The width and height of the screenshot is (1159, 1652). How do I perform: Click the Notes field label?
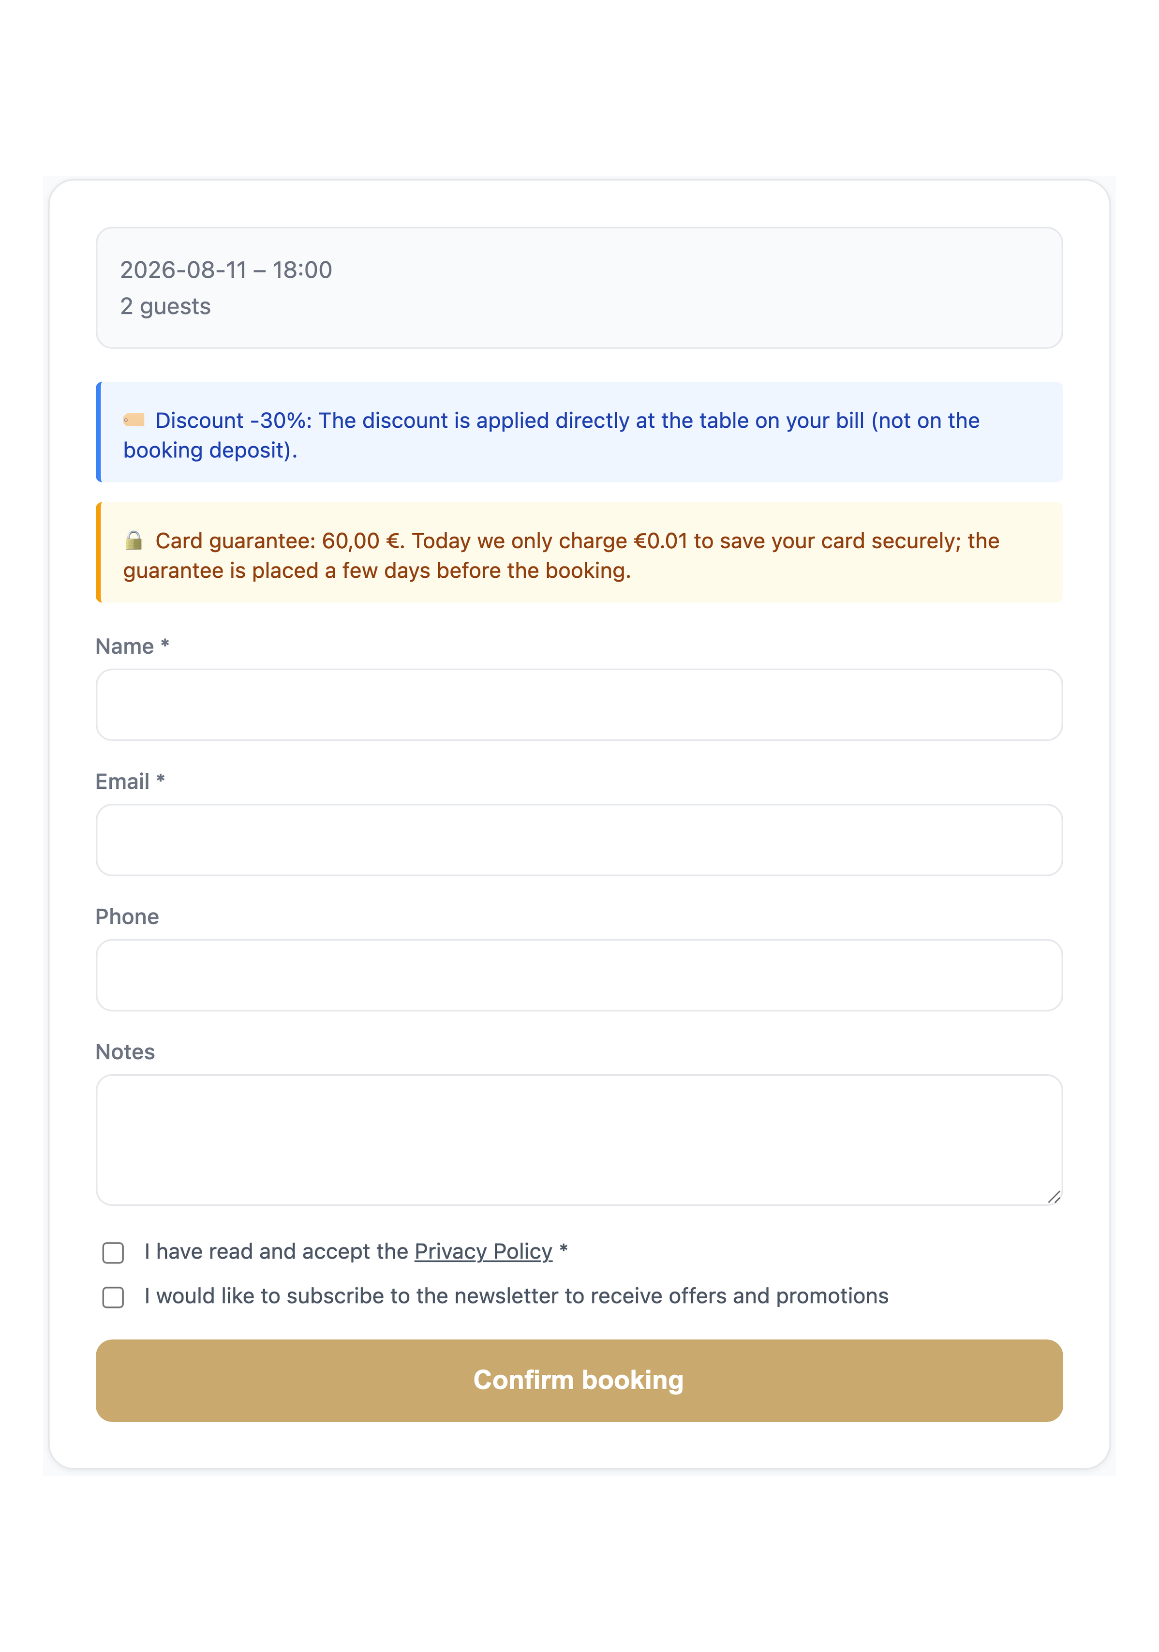coord(125,1052)
